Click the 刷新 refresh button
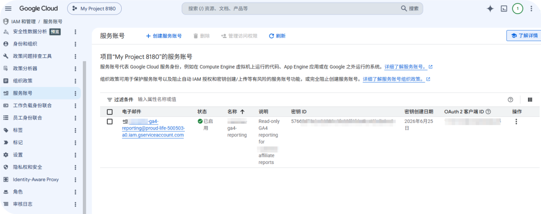The height and width of the screenshot is (214, 541). coord(277,36)
